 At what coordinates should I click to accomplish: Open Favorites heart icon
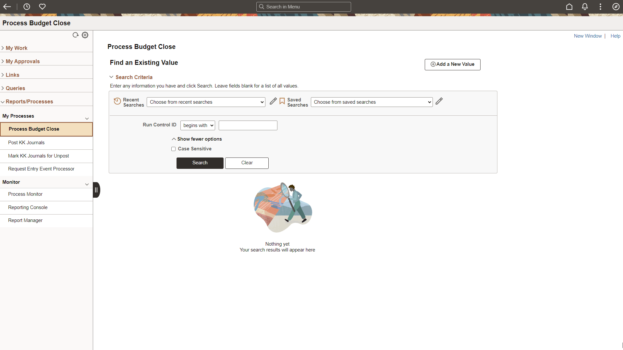43,6
